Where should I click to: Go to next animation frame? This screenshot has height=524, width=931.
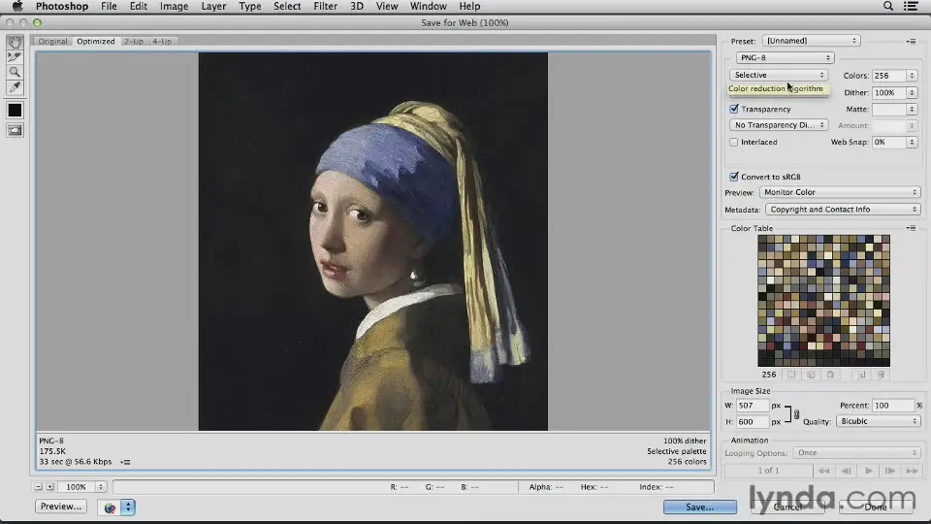889,471
